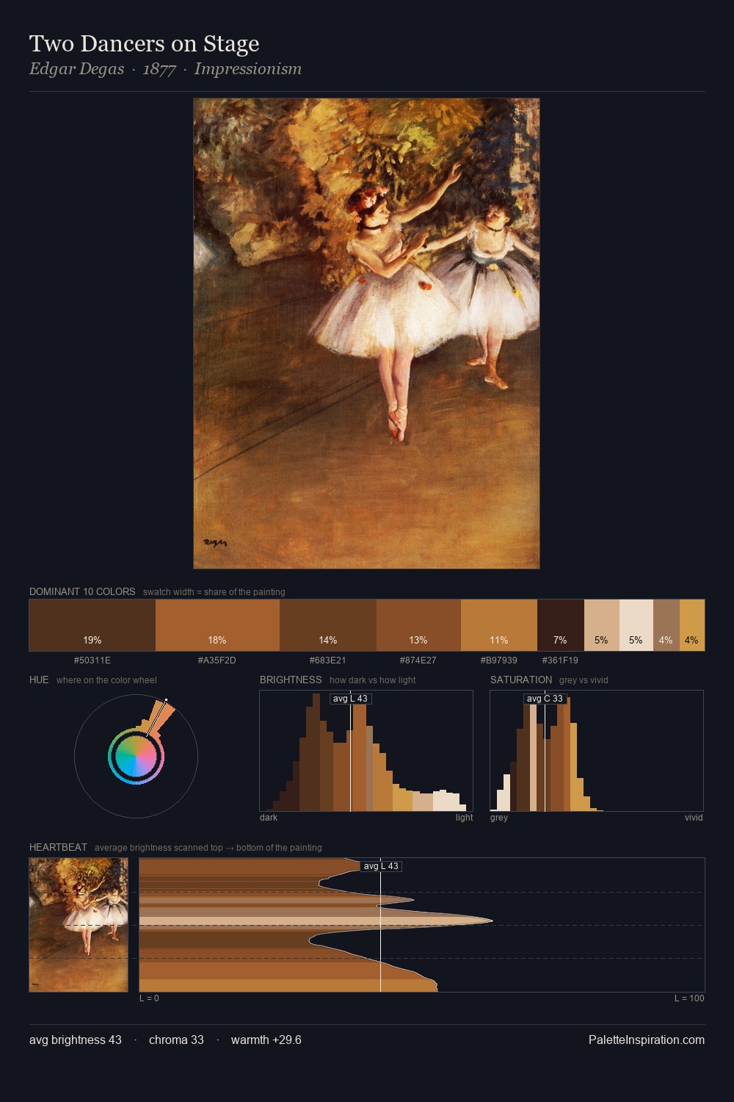Click the avg L 43 heartbeat label
Screen dimensions: 734x1102
click(381, 866)
